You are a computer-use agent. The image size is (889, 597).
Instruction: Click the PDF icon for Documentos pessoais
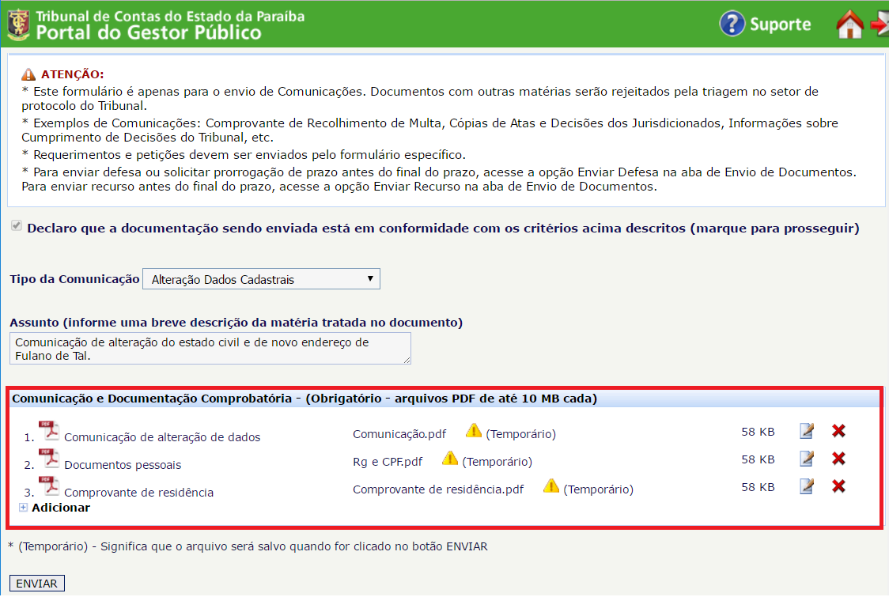(x=49, y=459)
